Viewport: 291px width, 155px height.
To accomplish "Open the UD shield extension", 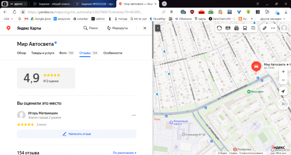I will [192, 12].
